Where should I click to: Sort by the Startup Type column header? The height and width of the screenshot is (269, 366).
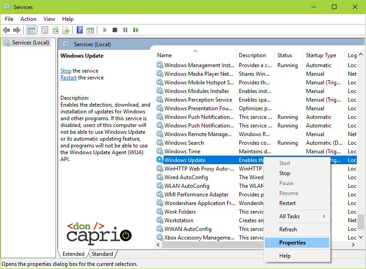click(x=324, y=55)
